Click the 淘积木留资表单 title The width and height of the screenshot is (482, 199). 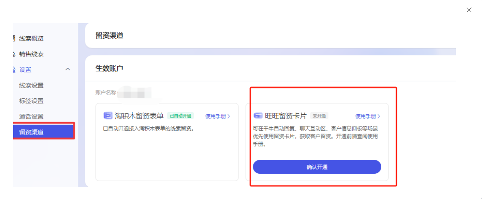coord(139,116)
